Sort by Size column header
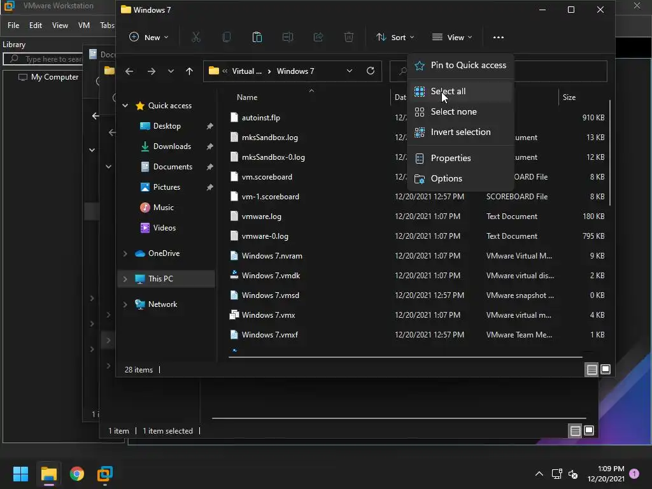 (x=569, y=97)
